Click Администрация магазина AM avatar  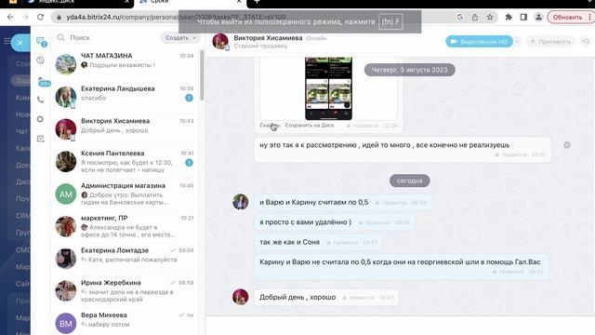[66, 194]
